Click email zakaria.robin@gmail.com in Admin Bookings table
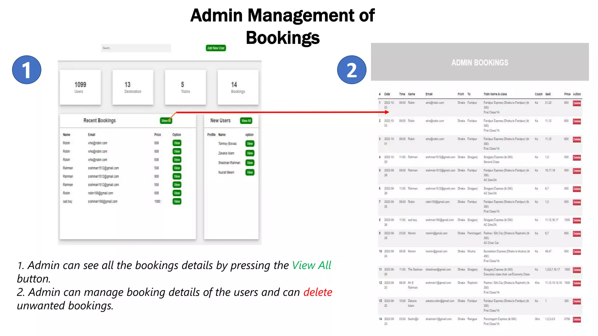Image resolution: width=598 pixels, height=336 pixels. (440, 301)
